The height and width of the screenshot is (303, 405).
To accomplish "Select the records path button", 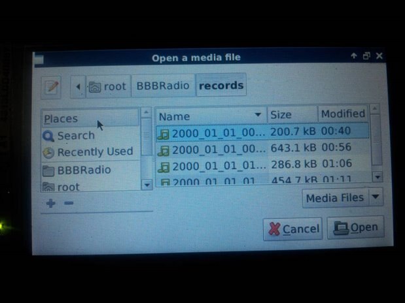I will click(x=221, y=85).
